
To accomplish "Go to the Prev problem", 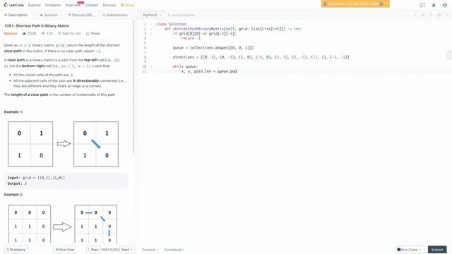I will point(93,250).
